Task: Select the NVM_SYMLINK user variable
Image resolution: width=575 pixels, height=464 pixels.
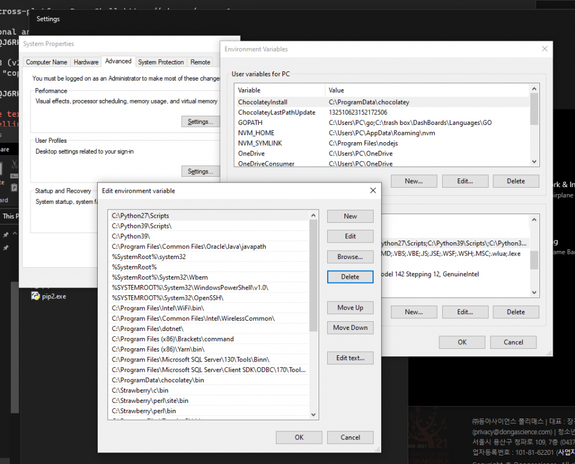Action: coord(382,143)
